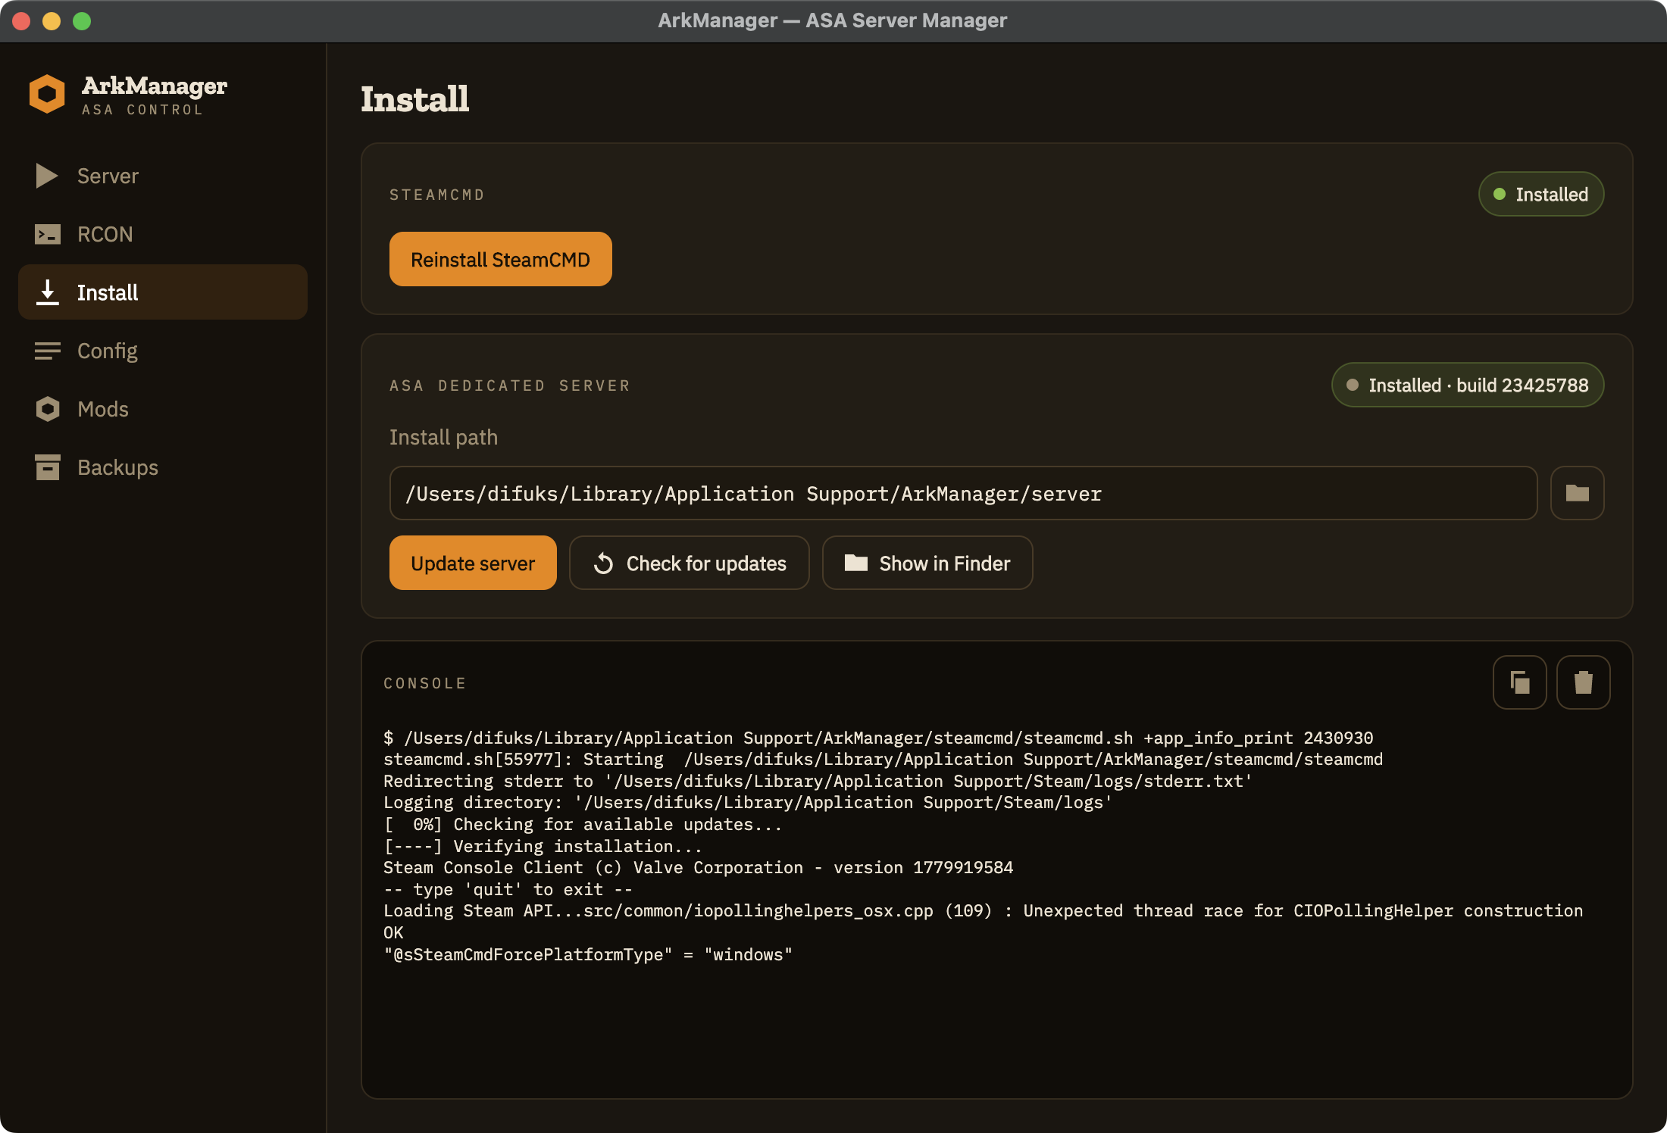Open the Server section label

[108, 176]
